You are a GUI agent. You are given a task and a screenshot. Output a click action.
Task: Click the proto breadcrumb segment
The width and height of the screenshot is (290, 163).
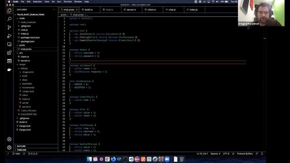[63, 15]
